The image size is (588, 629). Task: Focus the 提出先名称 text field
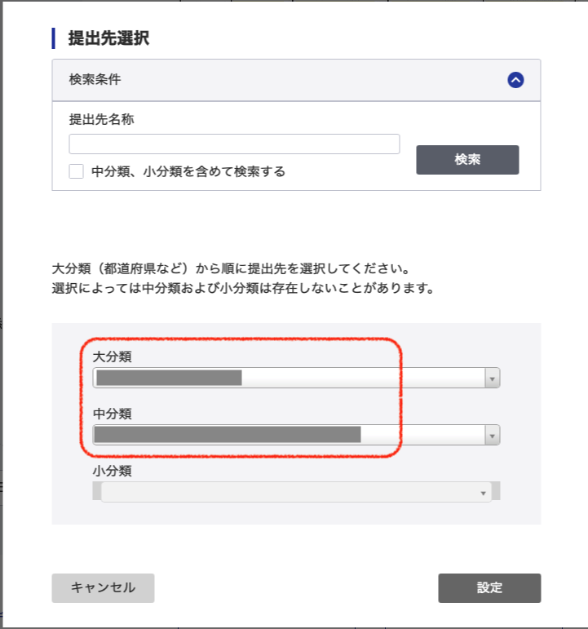(234, 144)
